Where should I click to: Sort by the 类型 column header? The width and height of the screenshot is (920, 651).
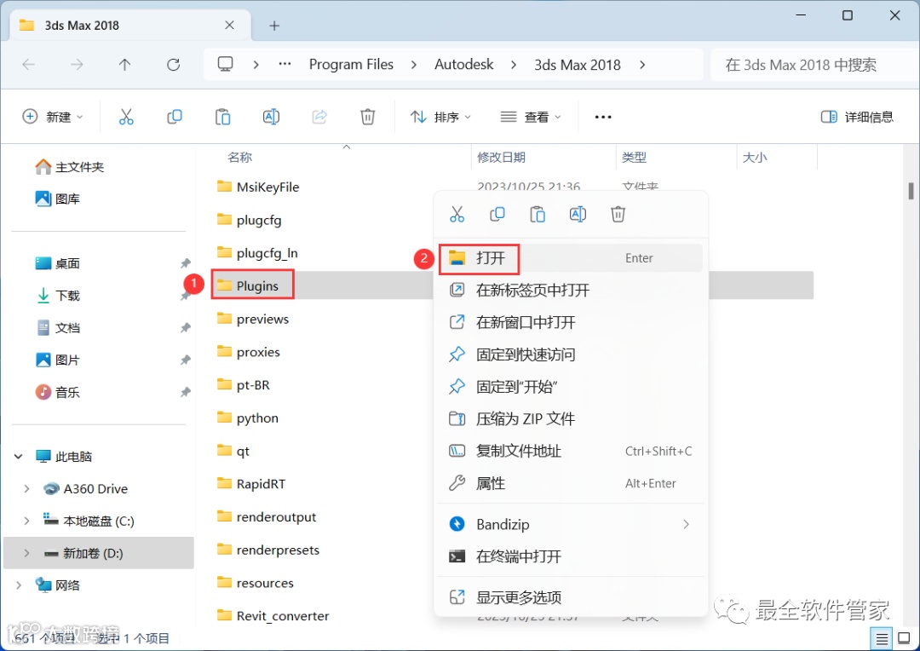(634, 158)
